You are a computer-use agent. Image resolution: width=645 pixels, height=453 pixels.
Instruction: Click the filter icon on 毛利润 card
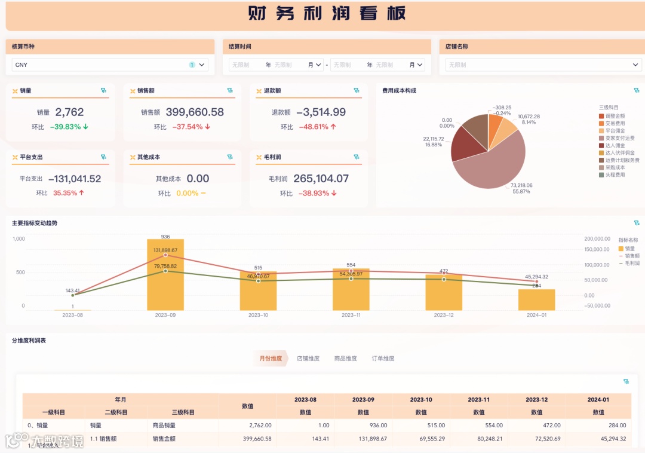357,157
